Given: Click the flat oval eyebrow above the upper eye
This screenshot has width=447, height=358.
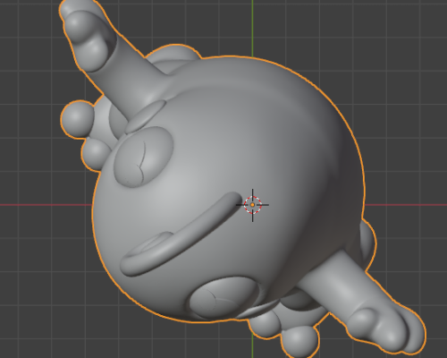Looking at the screenshot, I should (146, 116).
